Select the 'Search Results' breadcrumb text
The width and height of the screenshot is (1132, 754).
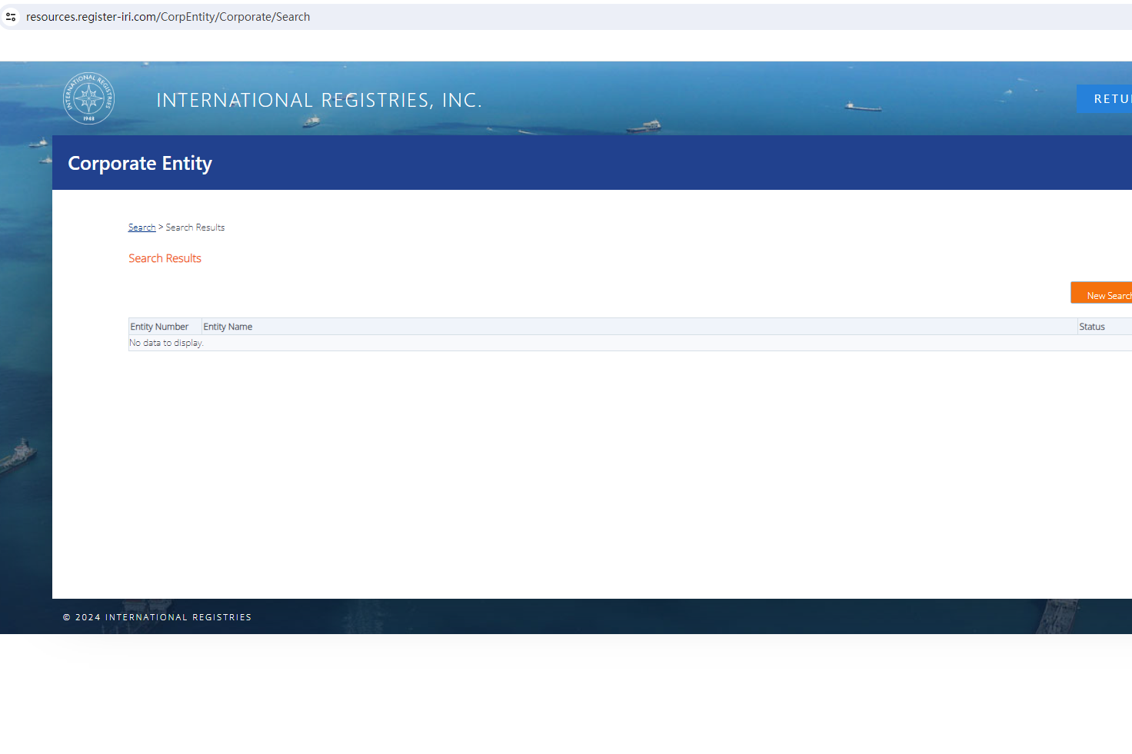pos(195,228)
